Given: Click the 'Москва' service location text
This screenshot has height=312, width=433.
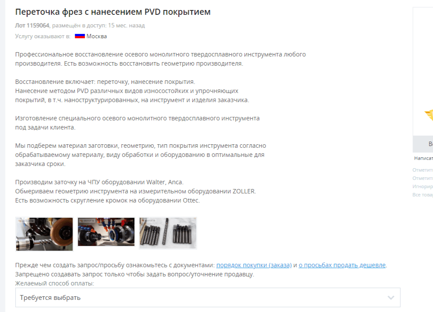Looking at the screenshot, I should coord(97,36).
